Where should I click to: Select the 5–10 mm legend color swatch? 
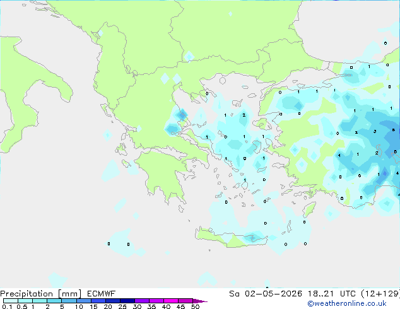click(69, 301)
